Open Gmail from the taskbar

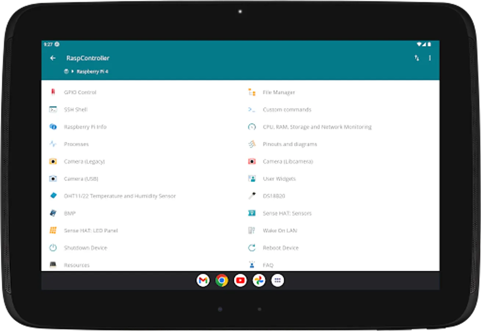point(203,281)
